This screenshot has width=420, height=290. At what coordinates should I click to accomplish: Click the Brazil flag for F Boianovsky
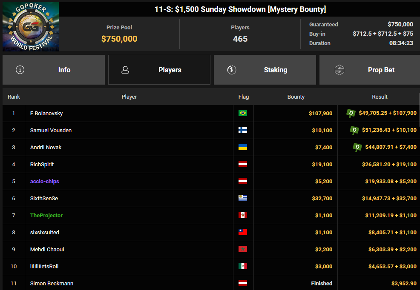(243, 113)
